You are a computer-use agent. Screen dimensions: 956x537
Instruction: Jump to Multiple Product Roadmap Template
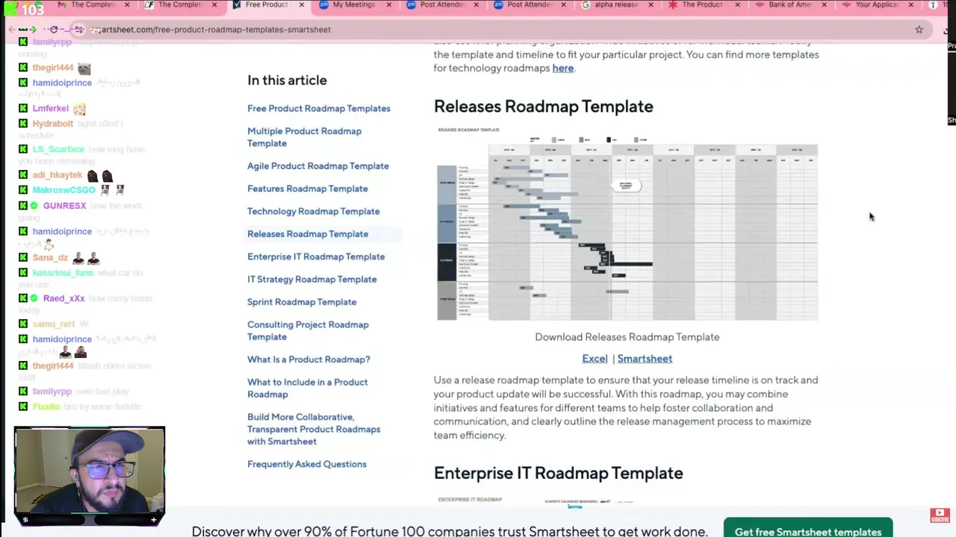[304, 137]
